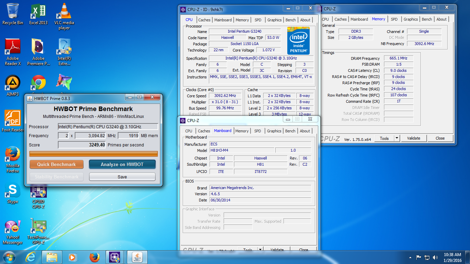
Task: Open Mainboard tab in CPU-Z ID 9xhk7t window
Action: click(223, 20)
